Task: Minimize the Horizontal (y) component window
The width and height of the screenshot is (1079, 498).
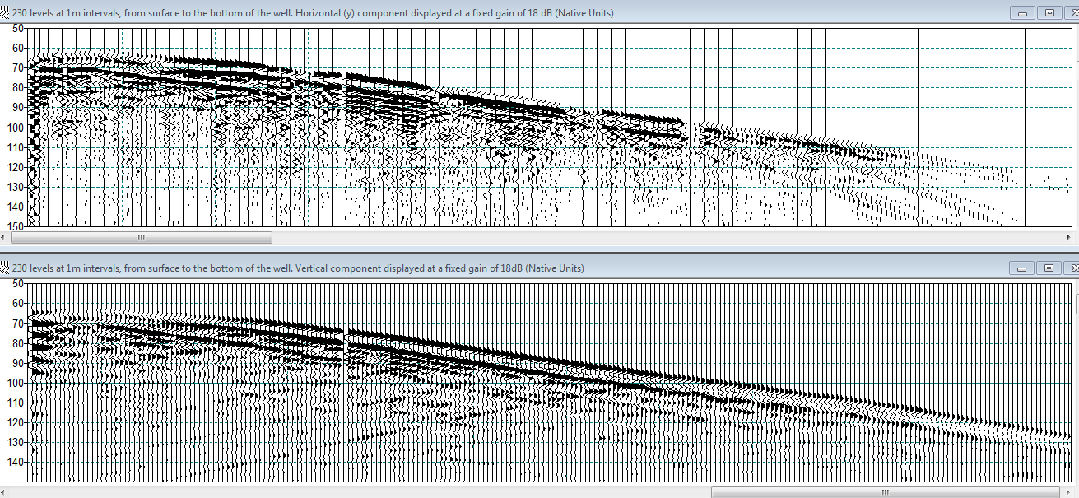Action: [1024, 13]
